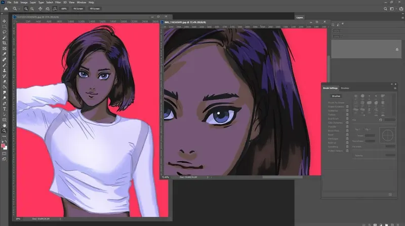Click Brush Tip Shape in Brush Settings
This screenshot has width=405, height=226.
pos(336,103)
